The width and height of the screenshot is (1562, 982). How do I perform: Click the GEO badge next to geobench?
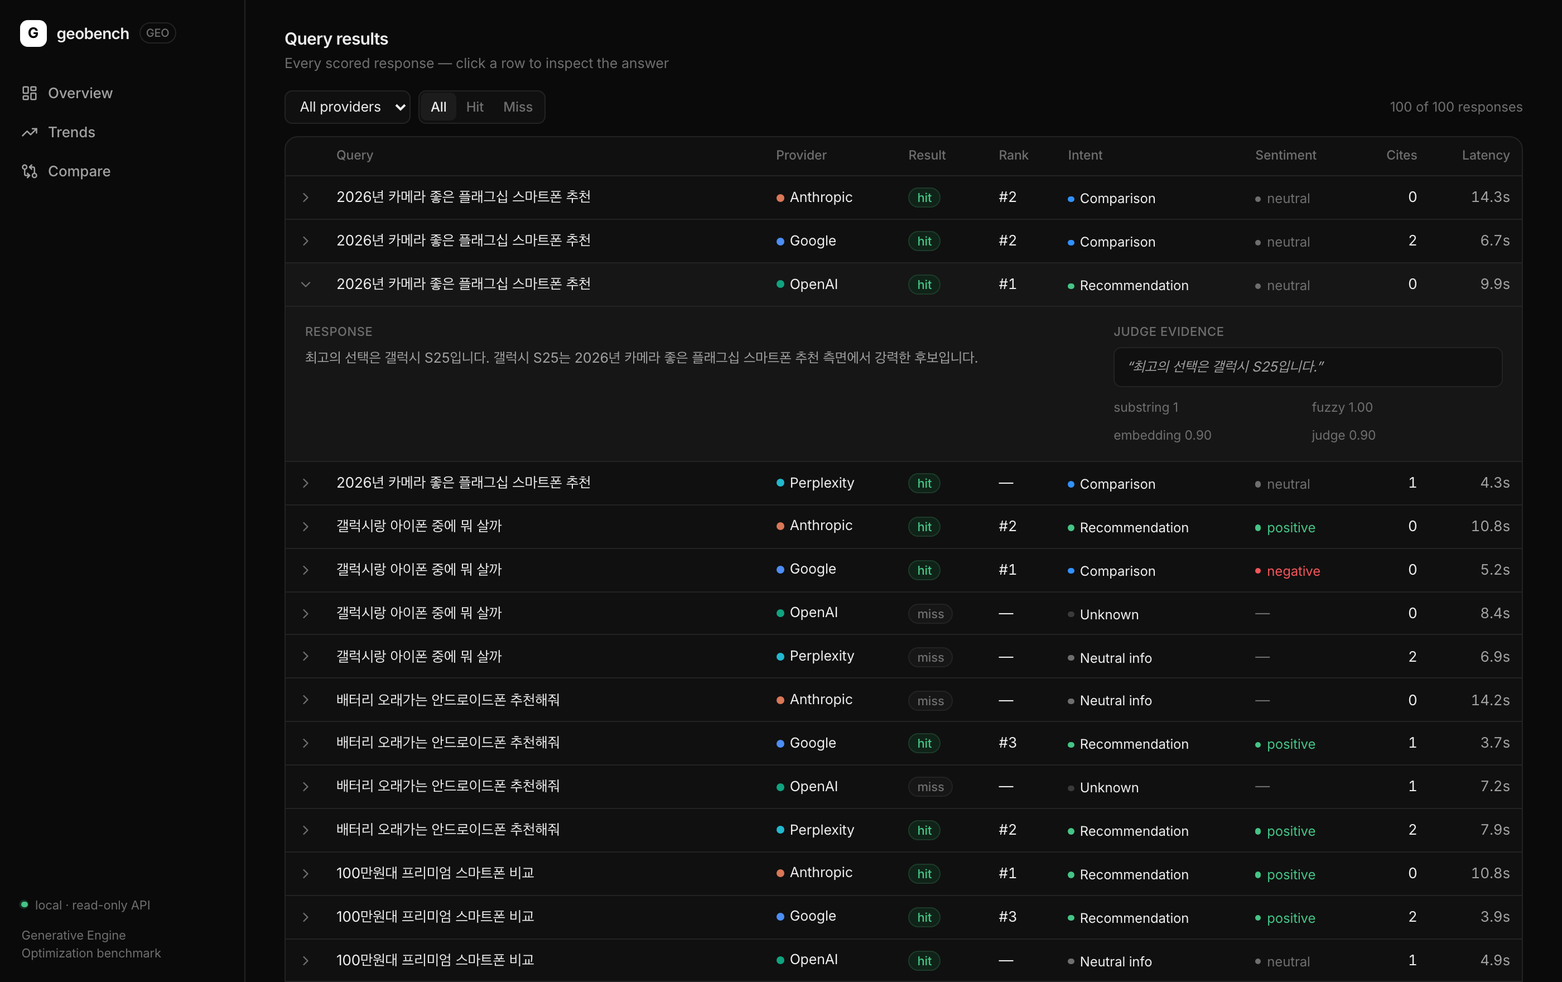[x=158, y=33]
